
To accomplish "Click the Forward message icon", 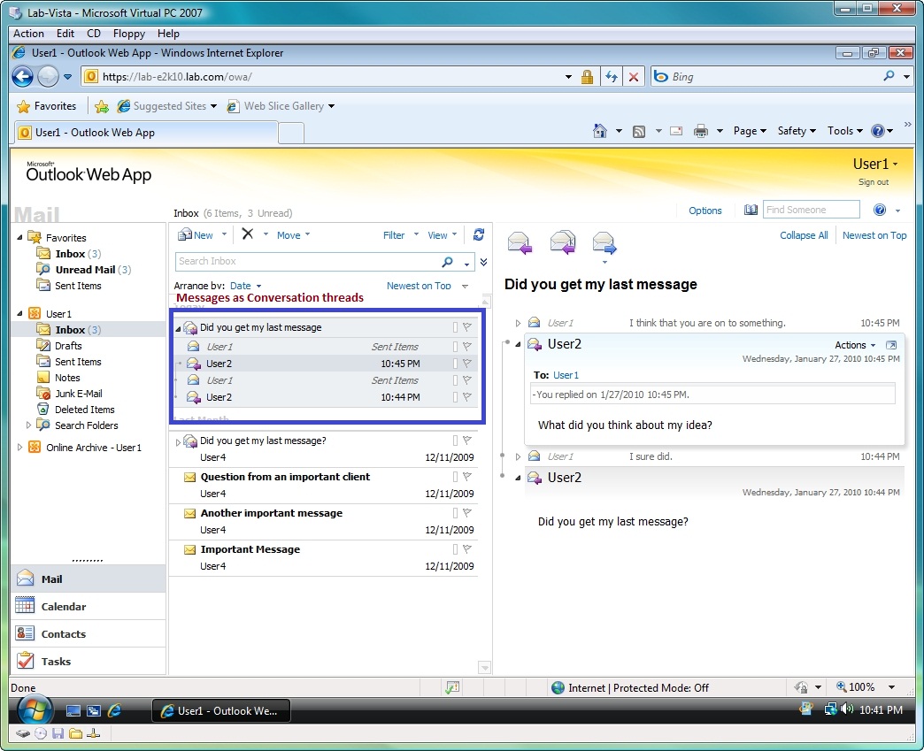I will click(x=604, y=242).
